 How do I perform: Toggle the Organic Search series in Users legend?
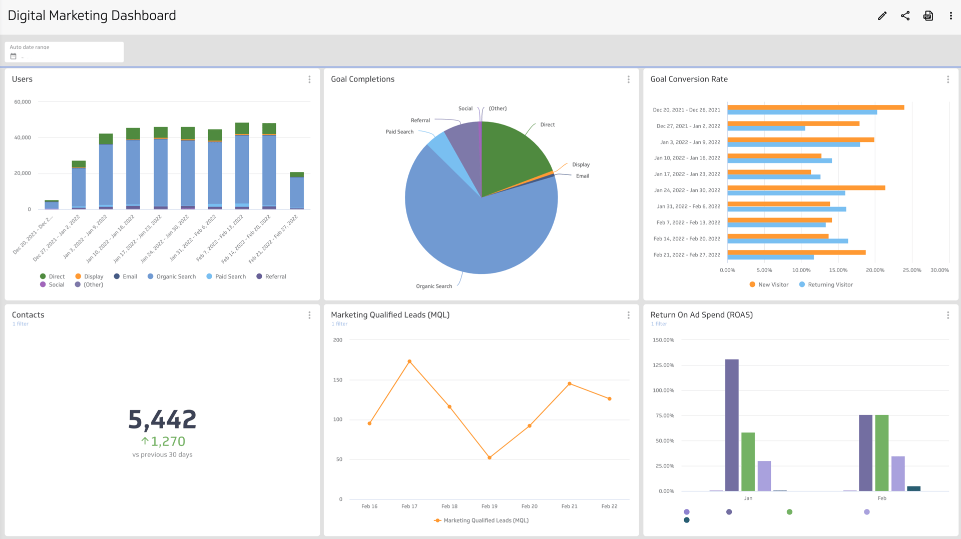coord(172,276)
